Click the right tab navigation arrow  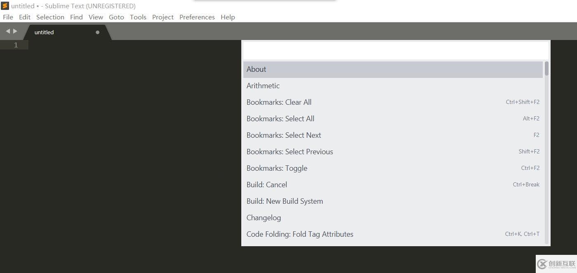click(15, 31)
